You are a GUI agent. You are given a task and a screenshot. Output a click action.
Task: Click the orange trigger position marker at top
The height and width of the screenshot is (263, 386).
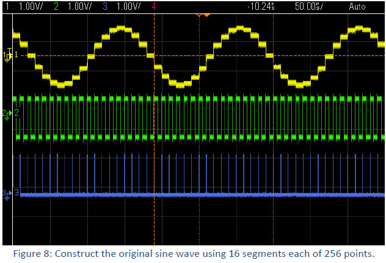pyautogui.click(x=206, y=14)
